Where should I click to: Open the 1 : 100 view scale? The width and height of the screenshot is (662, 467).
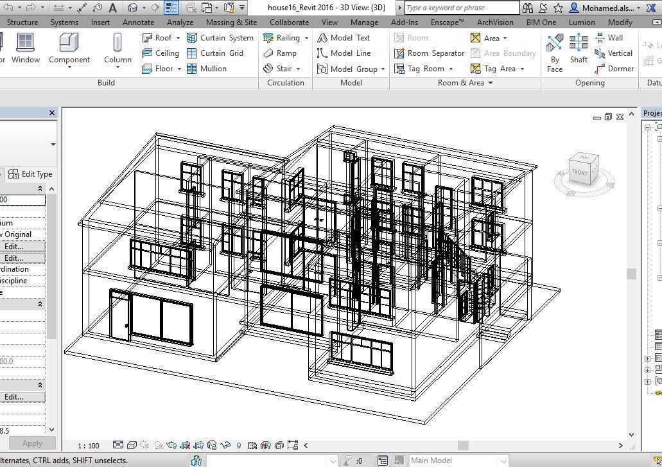[x=88, y=445]
